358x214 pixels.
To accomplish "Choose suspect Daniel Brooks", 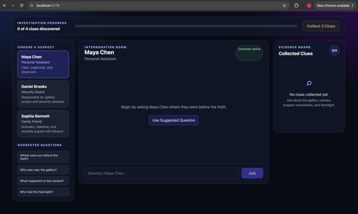I will pyautogui.click(x=43, y=94).
